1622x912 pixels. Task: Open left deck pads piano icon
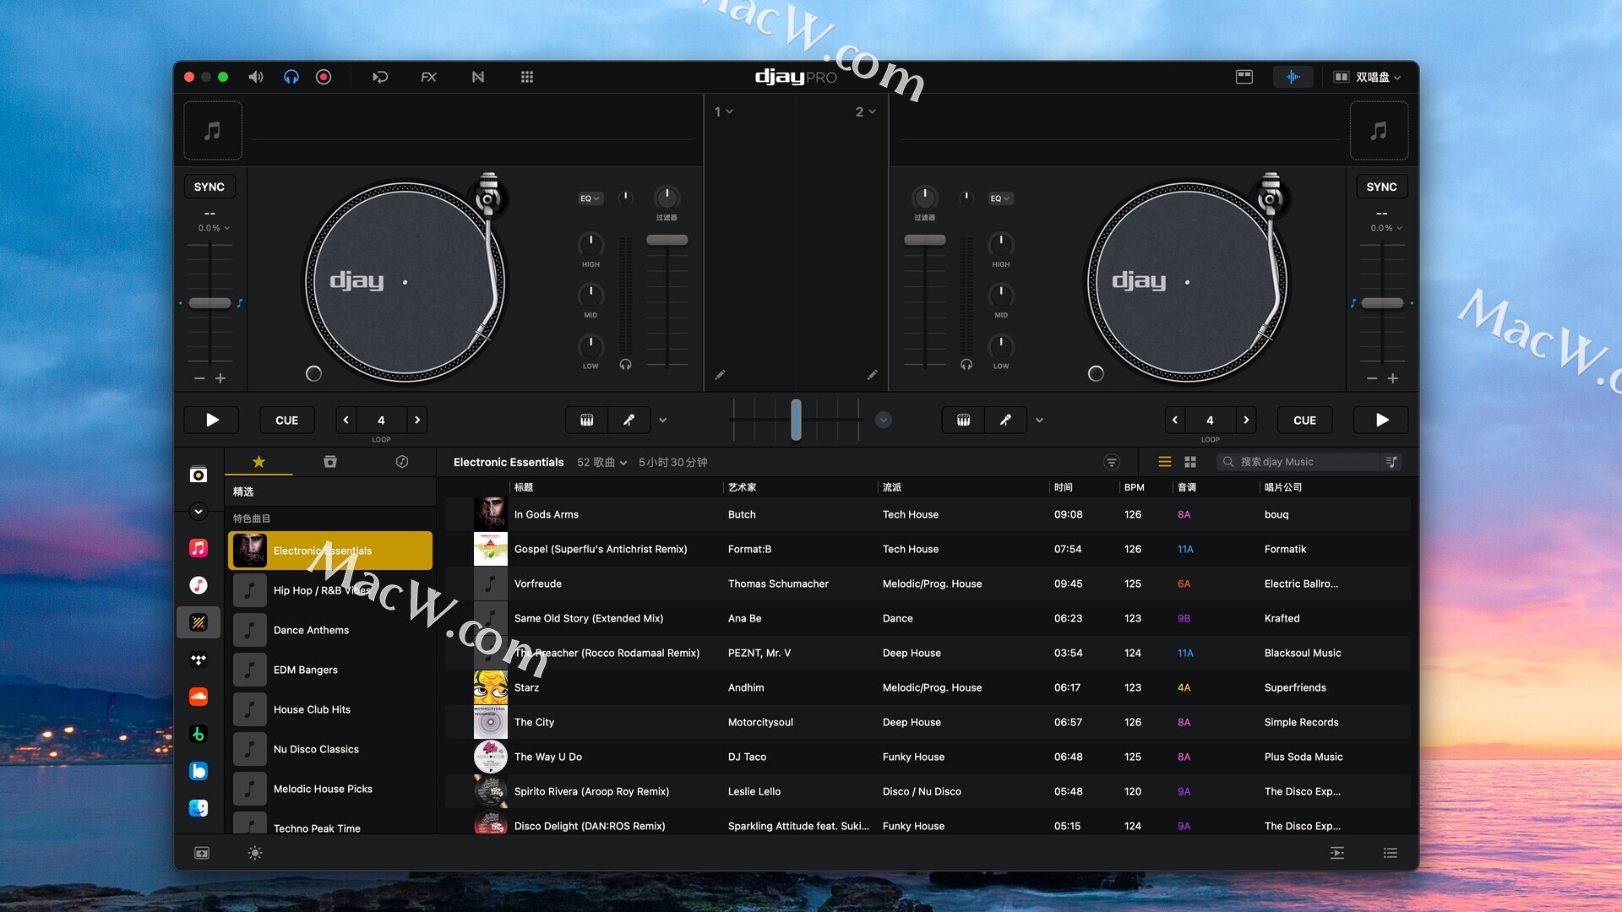(587, 420)
